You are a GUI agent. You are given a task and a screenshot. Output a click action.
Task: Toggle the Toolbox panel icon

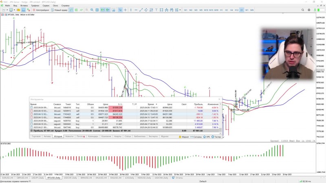point(23,10)
